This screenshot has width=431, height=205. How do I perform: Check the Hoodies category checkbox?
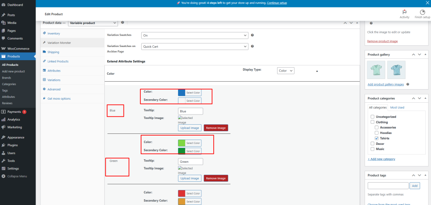[x=376, y=133]
